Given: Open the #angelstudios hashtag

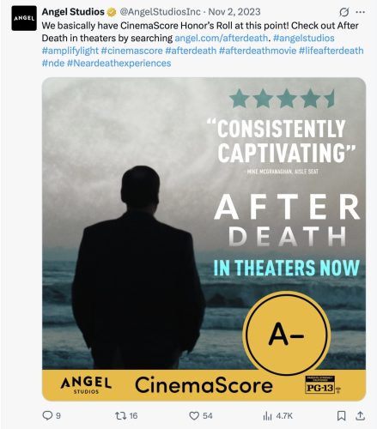Looking at the screenshot, I should (304, 38).
